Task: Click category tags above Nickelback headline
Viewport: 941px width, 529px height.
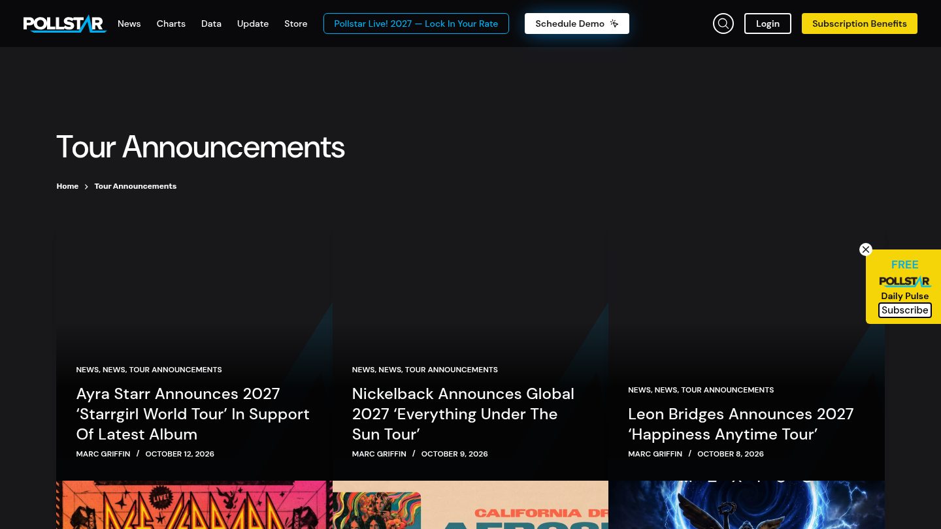Action: (425, 370)
